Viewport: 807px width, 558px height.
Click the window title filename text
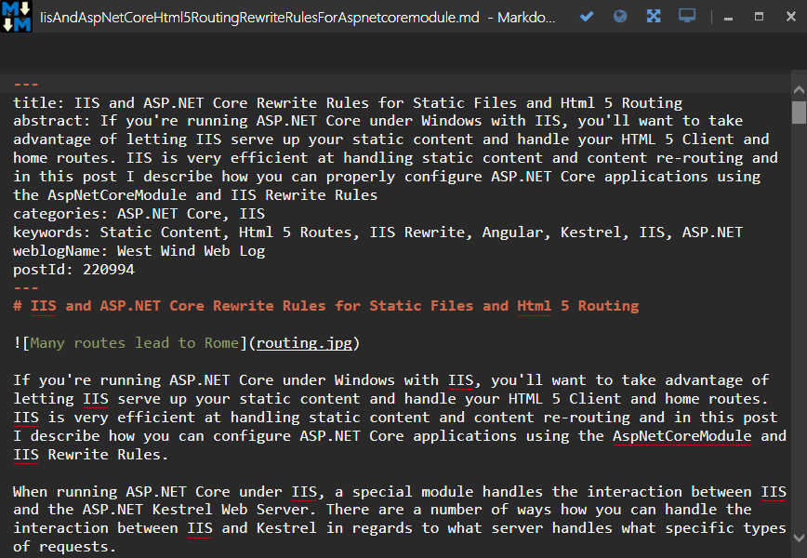[x=260, y=18]
